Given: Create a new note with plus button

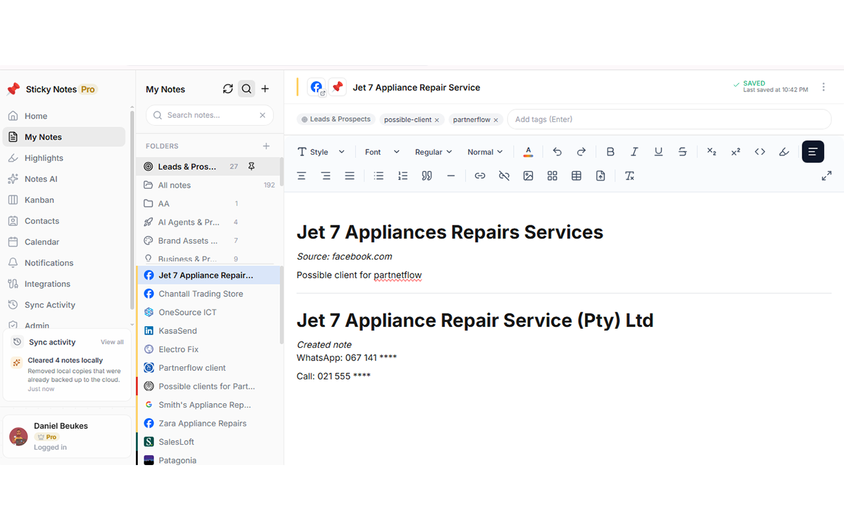Looking at the screenshot, I should [x=265, y=89].
